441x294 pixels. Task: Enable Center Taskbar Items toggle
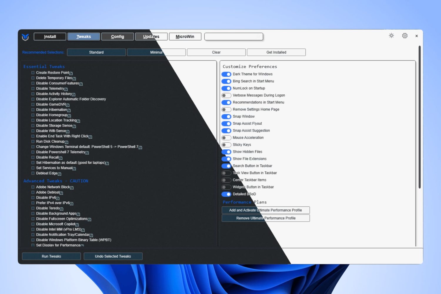coord(226,180)
